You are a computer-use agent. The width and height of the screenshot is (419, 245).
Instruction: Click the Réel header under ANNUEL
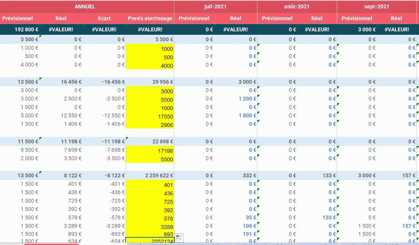61,18
